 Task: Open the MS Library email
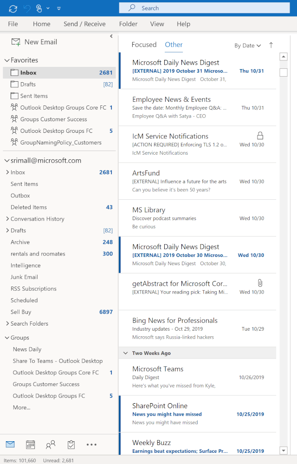pos(197,218)
